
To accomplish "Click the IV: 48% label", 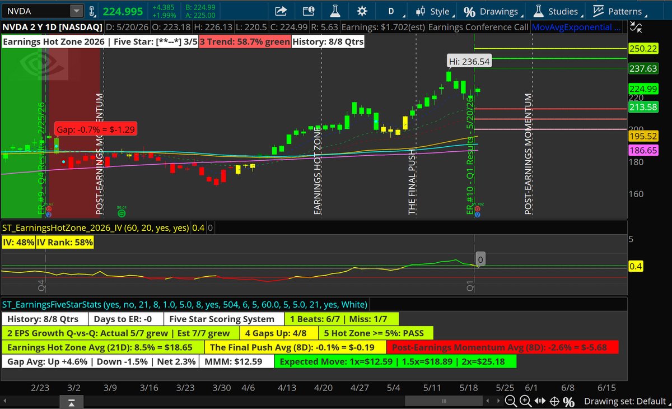I will click(18, 242).
